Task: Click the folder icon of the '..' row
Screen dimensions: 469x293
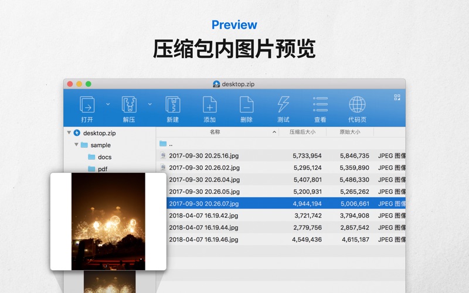Action: (x=163, y=144)
